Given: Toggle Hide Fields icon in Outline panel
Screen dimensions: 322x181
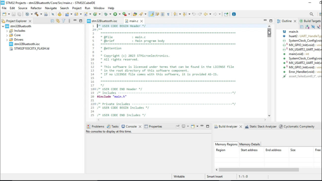Looking at the screenshot, I should [313, 27].
